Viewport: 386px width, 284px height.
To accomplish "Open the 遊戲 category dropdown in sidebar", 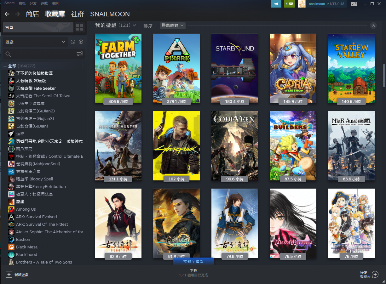I will tap(35, 42).
